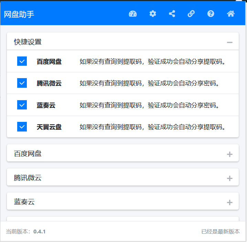Click the share icon in header
Viewport: 247px width, 242px height.
172,14
